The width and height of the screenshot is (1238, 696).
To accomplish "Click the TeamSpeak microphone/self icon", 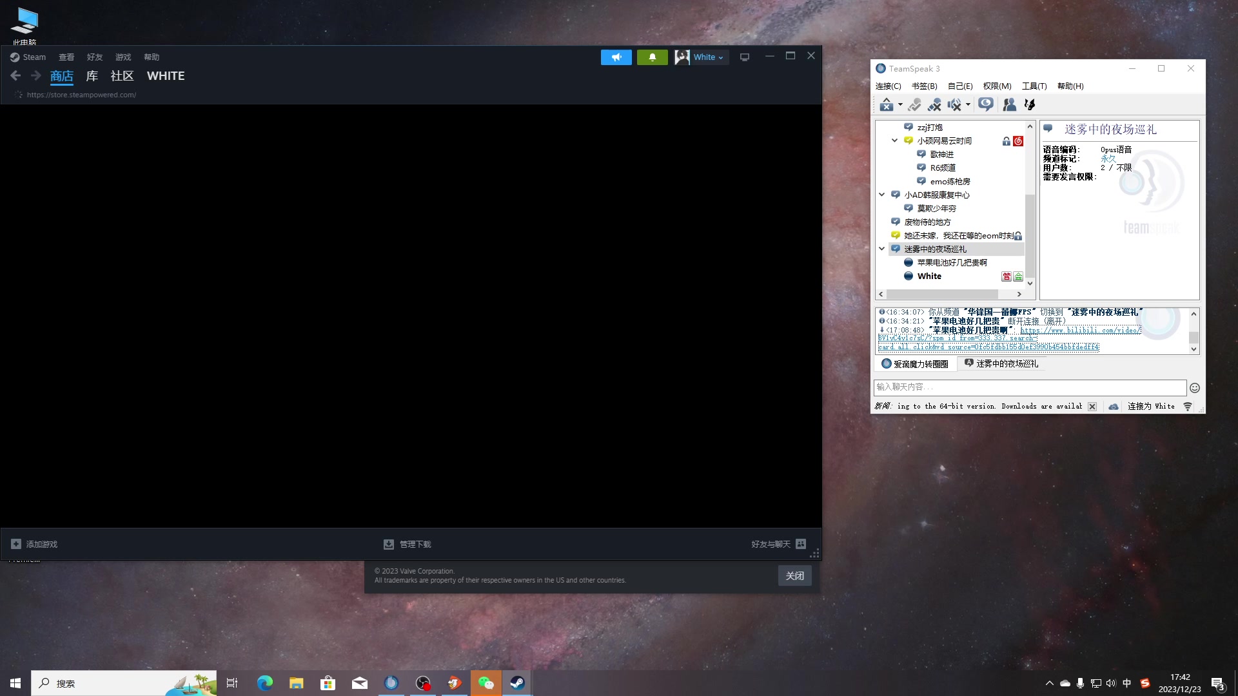I will (914, 104).
